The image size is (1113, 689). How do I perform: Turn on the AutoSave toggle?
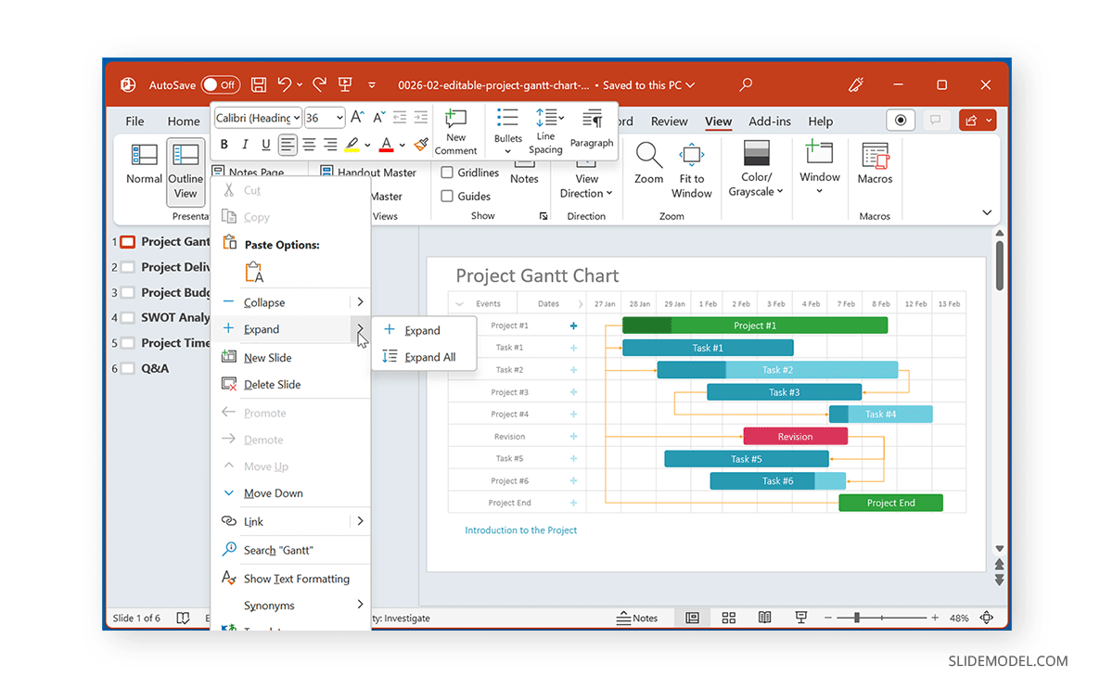220,84
